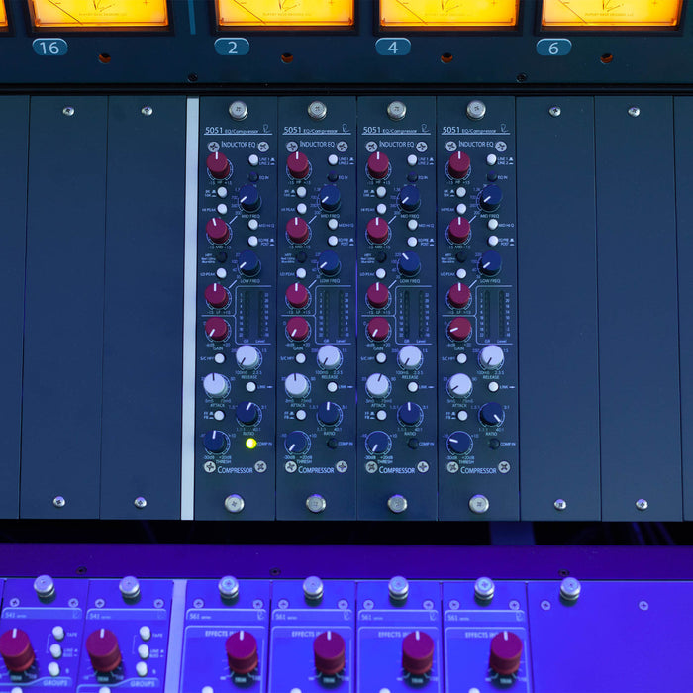
Task: Engage EQ IN on the first 5051 module
Action: coord(253,177)
